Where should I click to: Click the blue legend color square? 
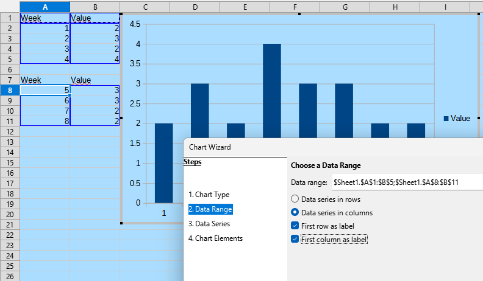pos(446,119)
